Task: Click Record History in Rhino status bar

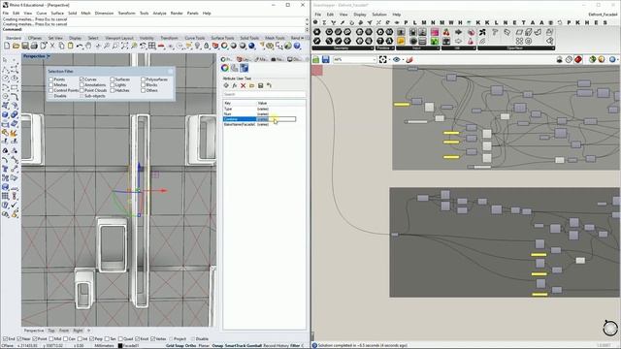Action: 276,345
